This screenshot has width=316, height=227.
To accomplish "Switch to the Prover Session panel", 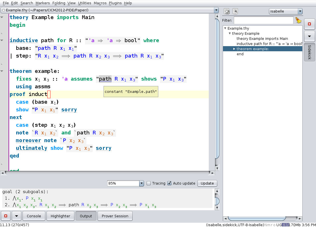I will (x=115, y=216).
